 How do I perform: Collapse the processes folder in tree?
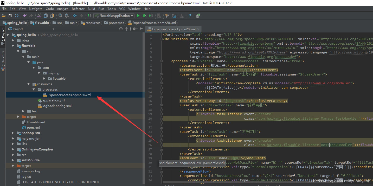click(34, 89)
